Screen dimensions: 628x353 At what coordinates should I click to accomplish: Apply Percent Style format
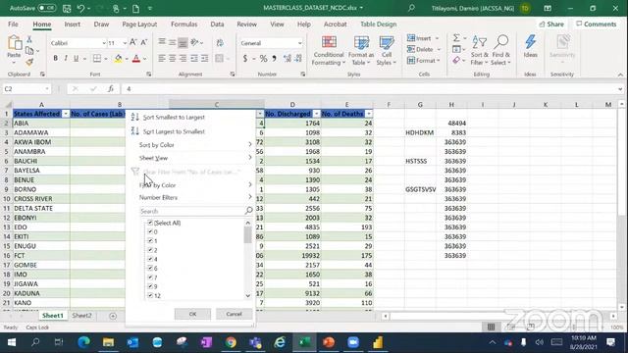[263, 59]
